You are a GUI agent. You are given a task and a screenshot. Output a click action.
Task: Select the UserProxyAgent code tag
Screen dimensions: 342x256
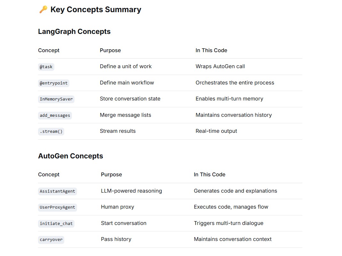(x=57, y=207)
